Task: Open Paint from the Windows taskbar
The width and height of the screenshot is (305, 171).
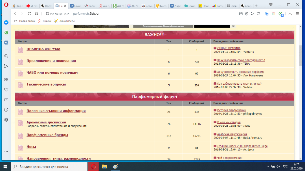Action: coord(115,167)
